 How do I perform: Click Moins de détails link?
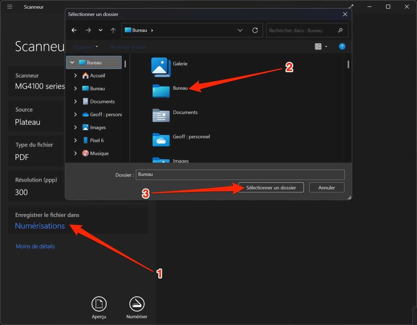[x=35, y=246]
